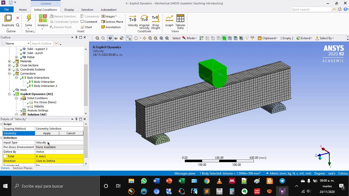Activate the Rotate tool
The height and width of the screenshot is (196, 349).
(x=136, y=38)
